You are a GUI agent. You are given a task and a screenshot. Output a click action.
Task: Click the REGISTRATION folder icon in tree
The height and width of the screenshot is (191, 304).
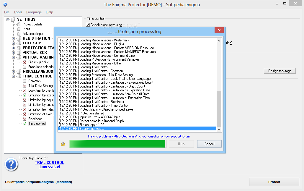click(19, 38)
